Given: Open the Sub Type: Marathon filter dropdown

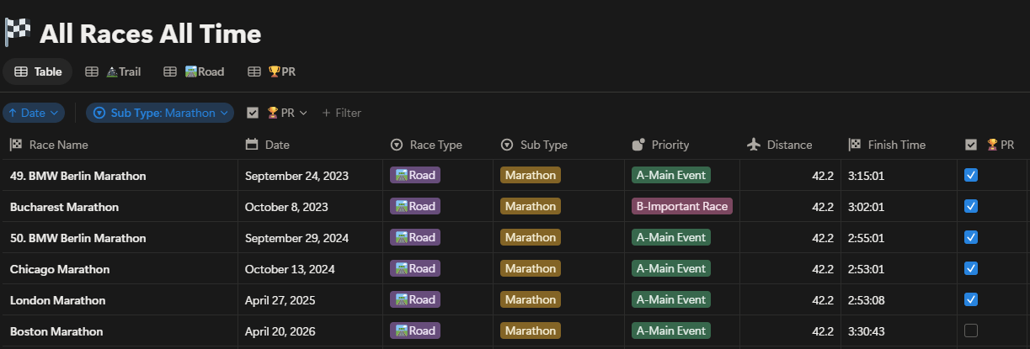Looking at the screenshot, I should [x=160, y=113].
